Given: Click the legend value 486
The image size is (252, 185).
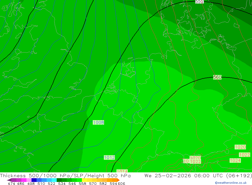Looking at the screenshot, I should (21, 183).
